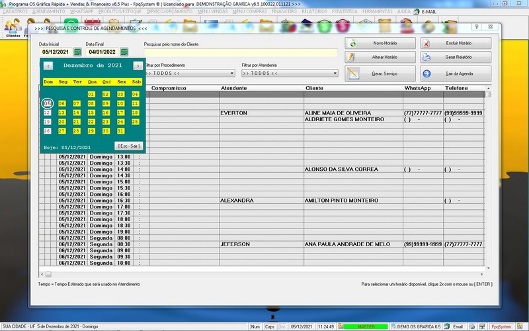The height and width of the screenshot is (331, 529).
Task: Click the 16:30 time slot on Domingo
Action: [x=124, y=201]
